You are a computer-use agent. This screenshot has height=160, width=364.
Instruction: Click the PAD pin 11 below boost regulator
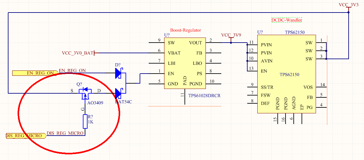click(x=185, y=96)
